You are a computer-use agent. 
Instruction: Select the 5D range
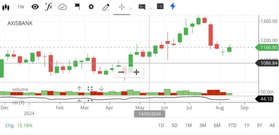[175, 125]
